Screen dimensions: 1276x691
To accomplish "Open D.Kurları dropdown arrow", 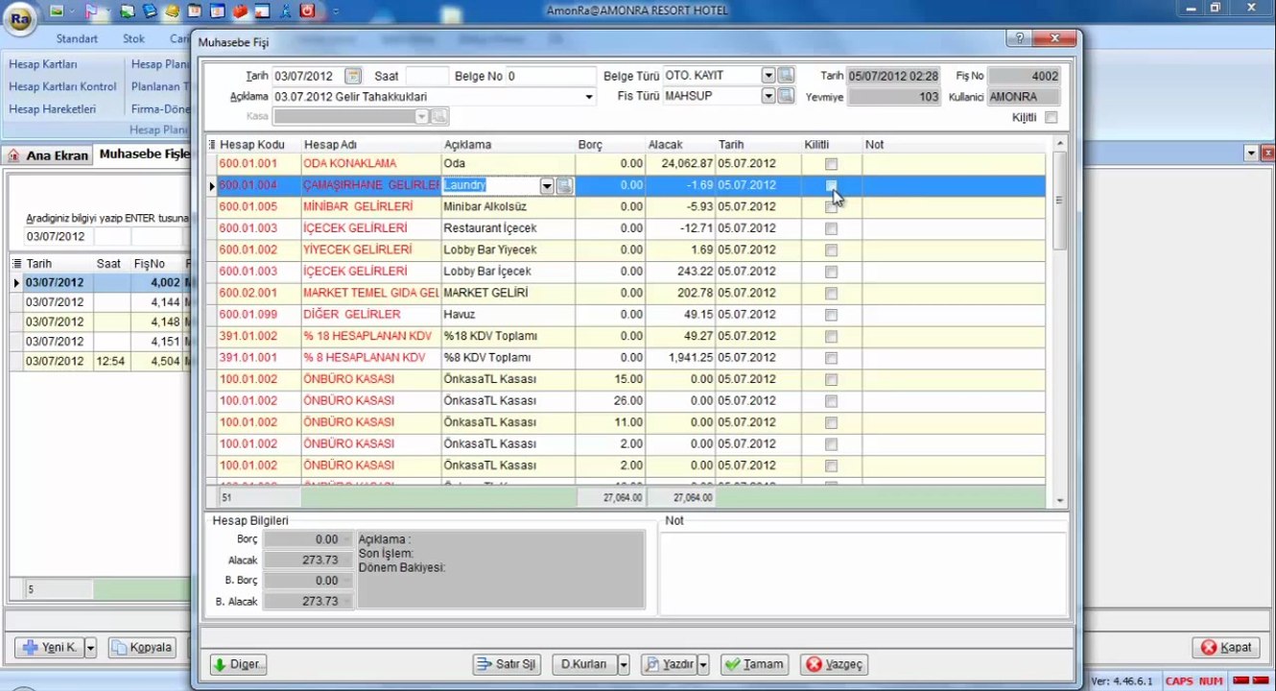I will point(624,664).
